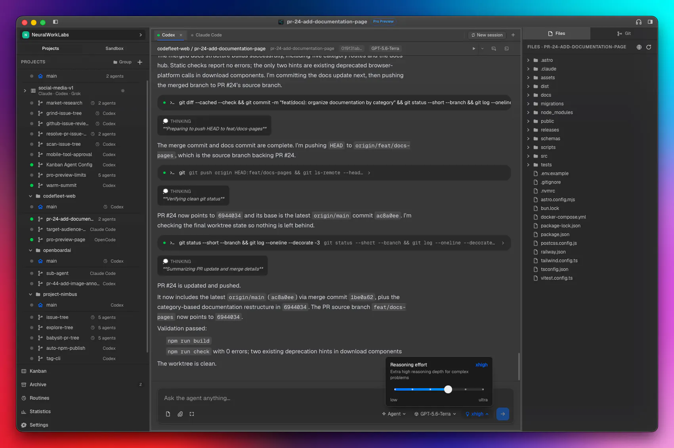Add a new project with plus icon
Viewport: 674px width, 448px height.
point(140,62)
